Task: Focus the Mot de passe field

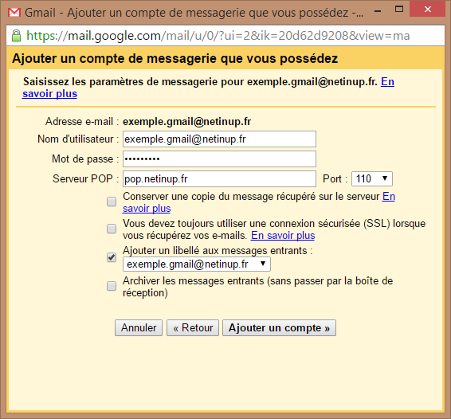Action: click(x=219, y=159)
